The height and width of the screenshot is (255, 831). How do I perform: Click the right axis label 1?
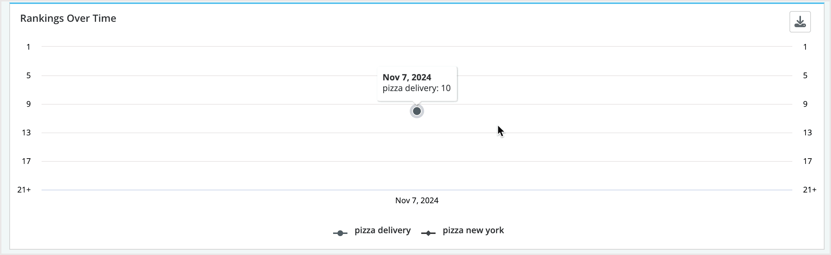click(x=805, y=47)
